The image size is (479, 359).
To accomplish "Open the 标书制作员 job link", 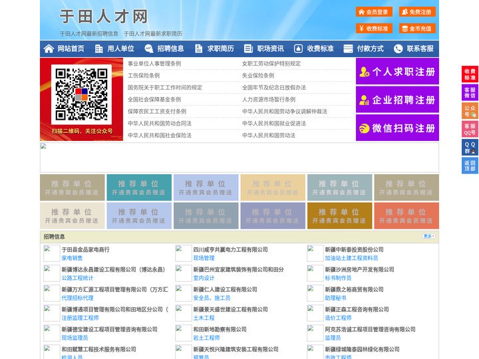I will 338,278.
